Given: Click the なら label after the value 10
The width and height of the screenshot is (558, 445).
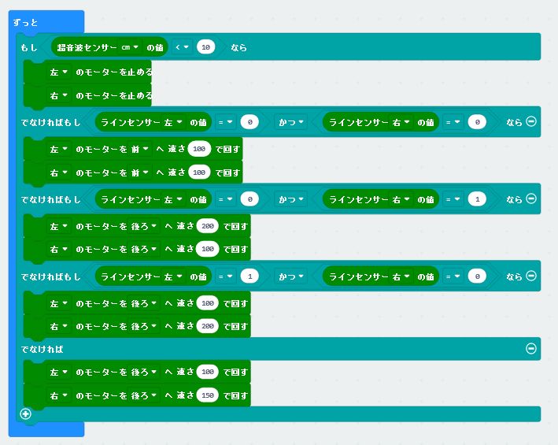Looking at the screenshot, I should tap(238, 47).
